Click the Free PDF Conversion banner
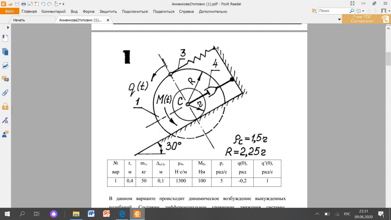This screenshot has width=391, height=220. point(362,19)
